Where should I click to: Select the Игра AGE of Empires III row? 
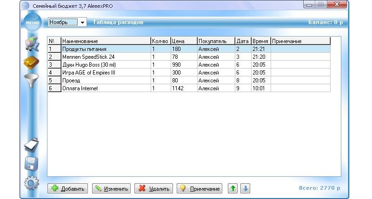[189, 73]
